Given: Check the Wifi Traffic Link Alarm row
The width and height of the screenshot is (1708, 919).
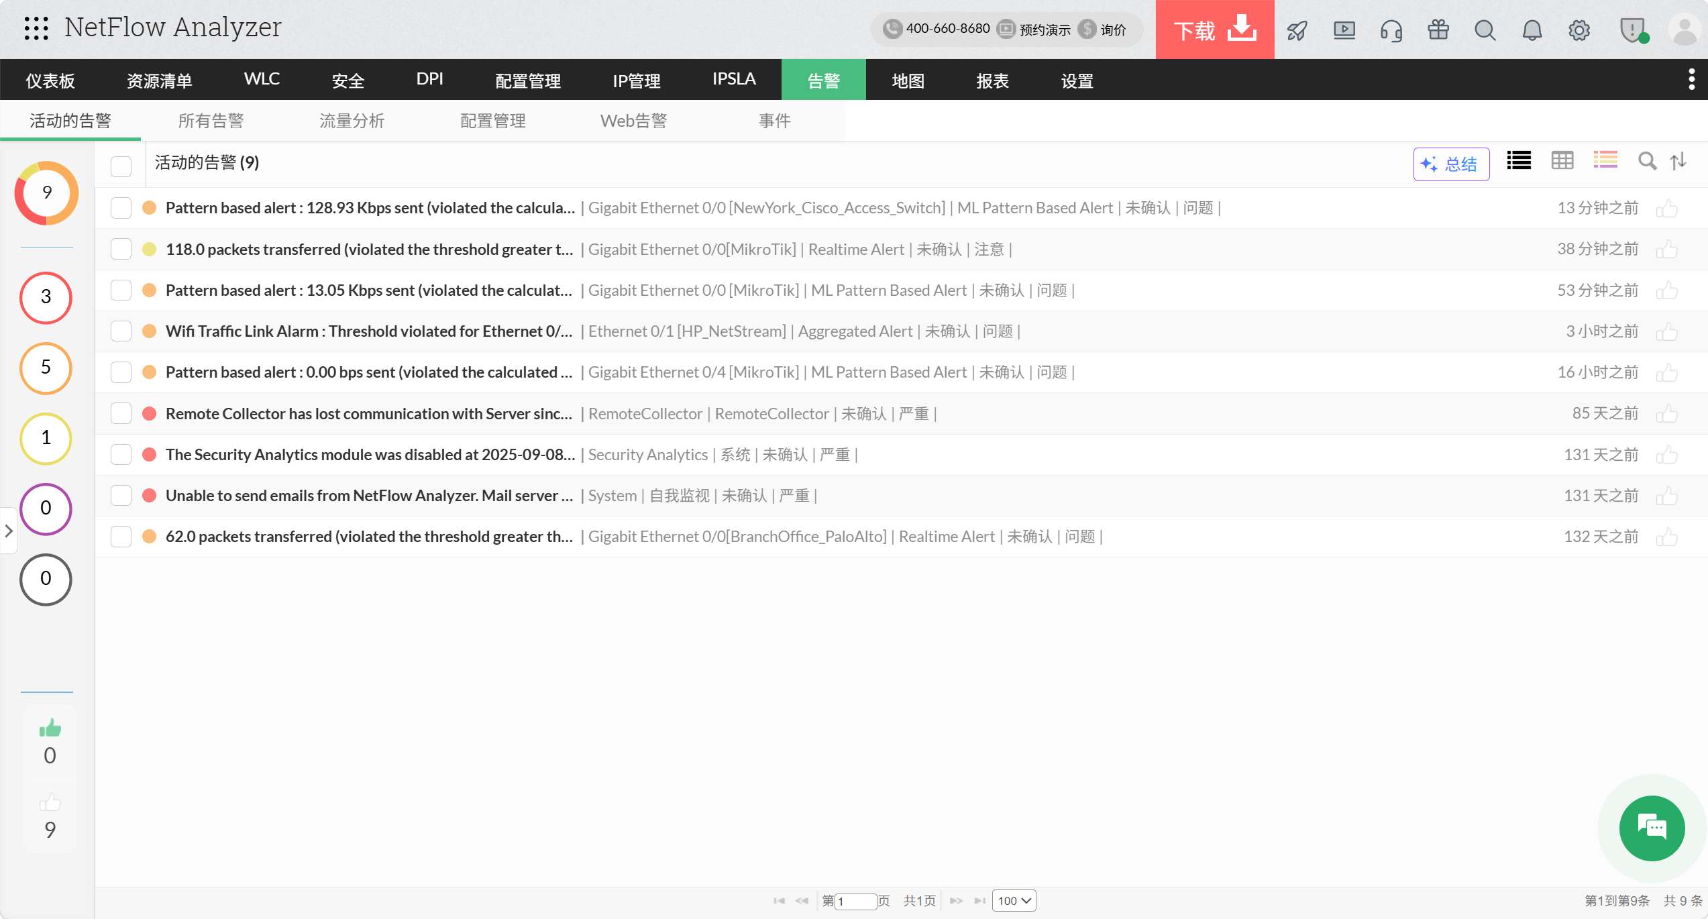Looking at the screenshot, I should [121, 331].
